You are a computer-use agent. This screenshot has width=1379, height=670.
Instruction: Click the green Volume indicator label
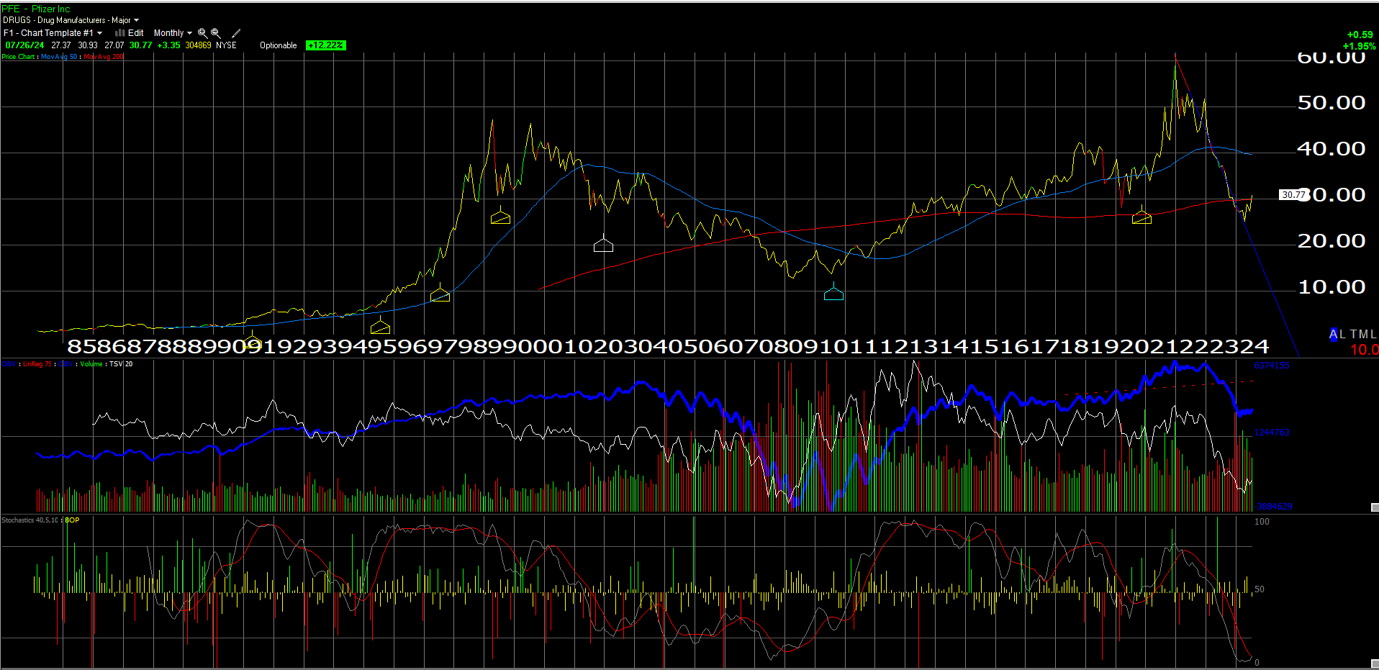pos(91,364)
